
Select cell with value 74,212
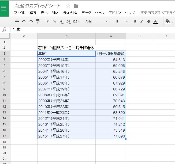pyautogui.click(x=111, y=124)
